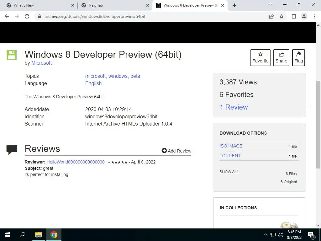Open the notification center icon

click(x=311, y=235)
